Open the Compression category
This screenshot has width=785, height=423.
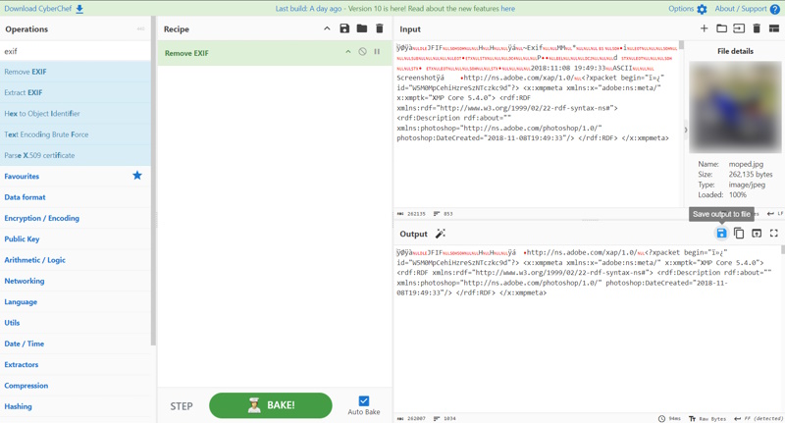point(76,386)
